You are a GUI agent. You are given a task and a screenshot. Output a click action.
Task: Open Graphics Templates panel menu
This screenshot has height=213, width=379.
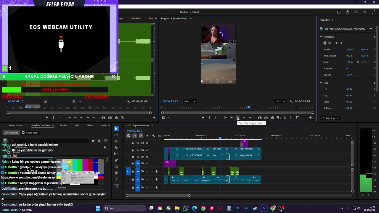pos(53,125)
